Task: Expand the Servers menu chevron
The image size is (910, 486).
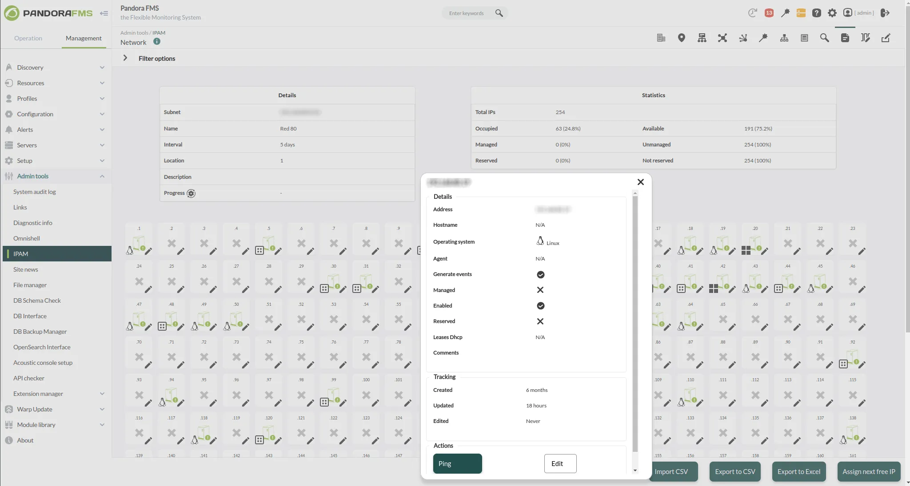Action: tap(102, 145)
